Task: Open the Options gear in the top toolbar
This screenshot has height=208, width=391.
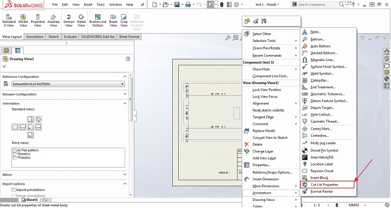Action: tap(236, 4)
